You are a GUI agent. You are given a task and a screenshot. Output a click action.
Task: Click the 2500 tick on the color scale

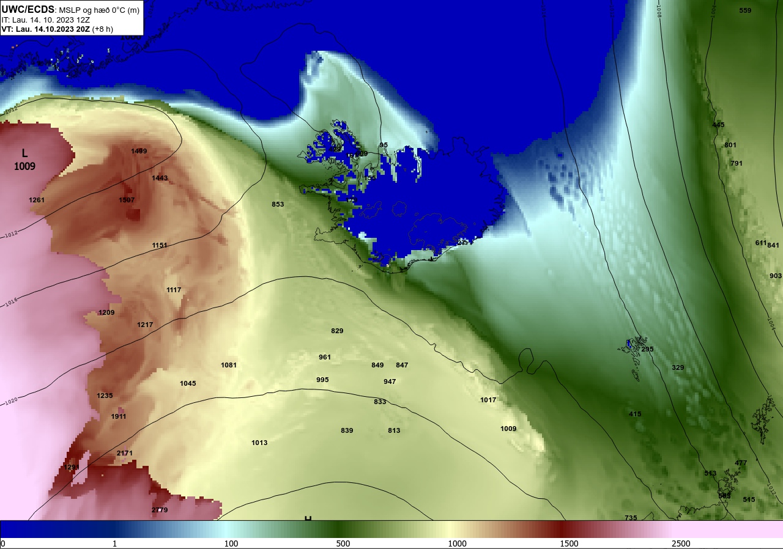681,543
